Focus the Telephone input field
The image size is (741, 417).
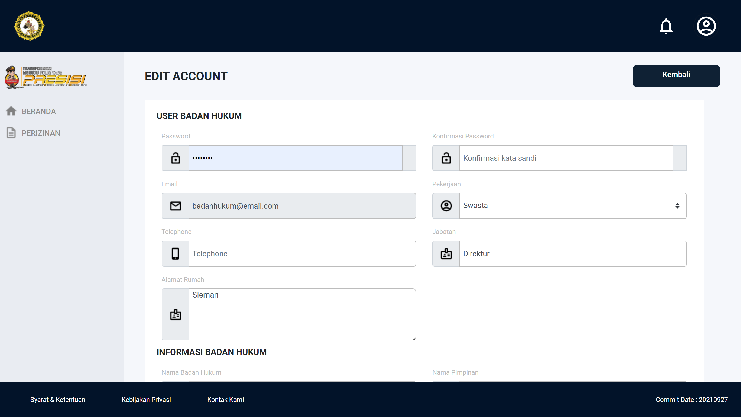tap(302, 254)
